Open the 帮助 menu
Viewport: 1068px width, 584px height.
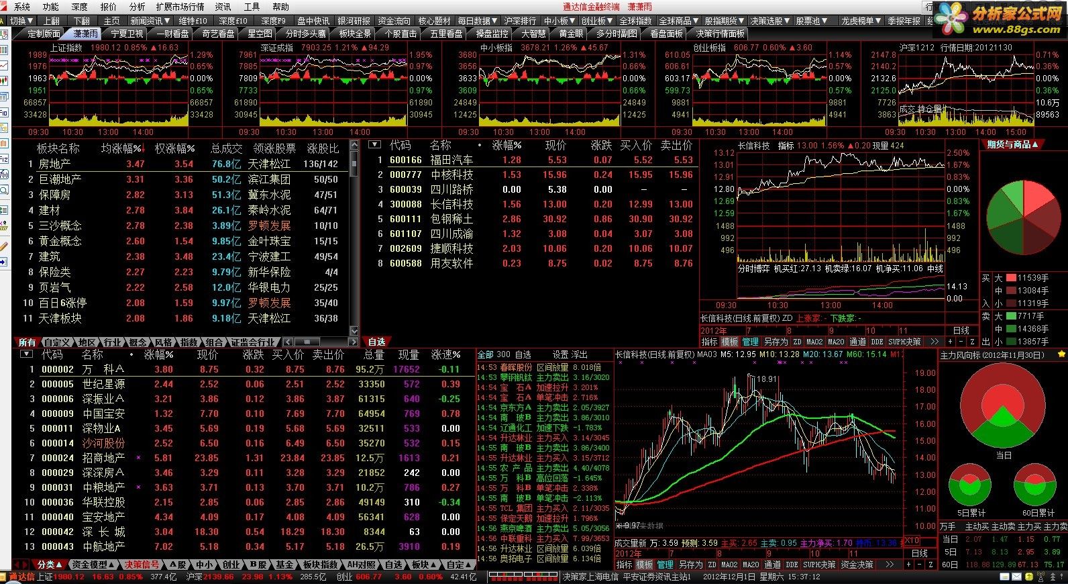(280, 7)
